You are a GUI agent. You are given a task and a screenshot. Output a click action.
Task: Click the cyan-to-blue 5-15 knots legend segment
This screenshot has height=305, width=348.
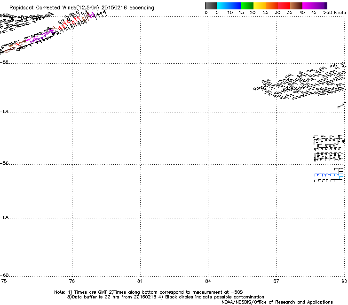[229, 6]
